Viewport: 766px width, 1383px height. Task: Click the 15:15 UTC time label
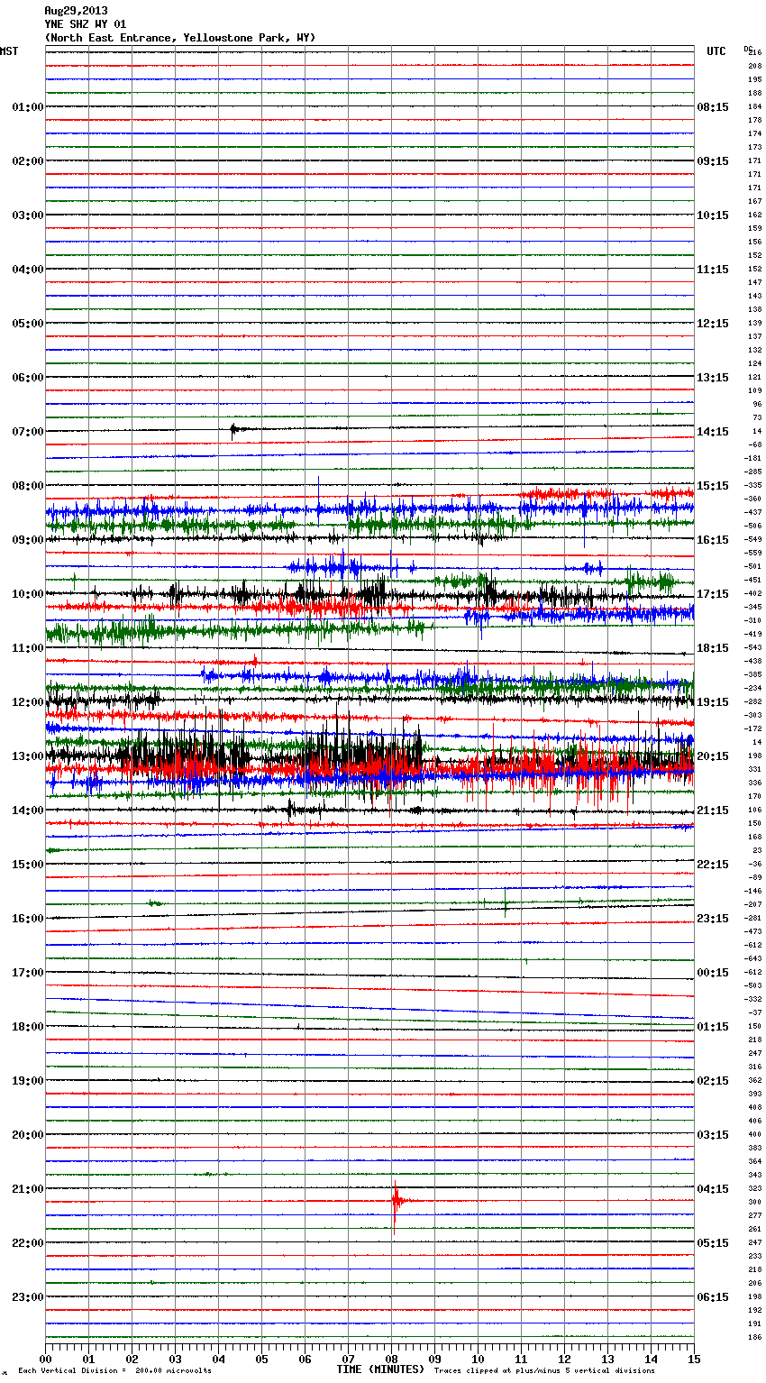pyautogui.click(x=713, y=486)
